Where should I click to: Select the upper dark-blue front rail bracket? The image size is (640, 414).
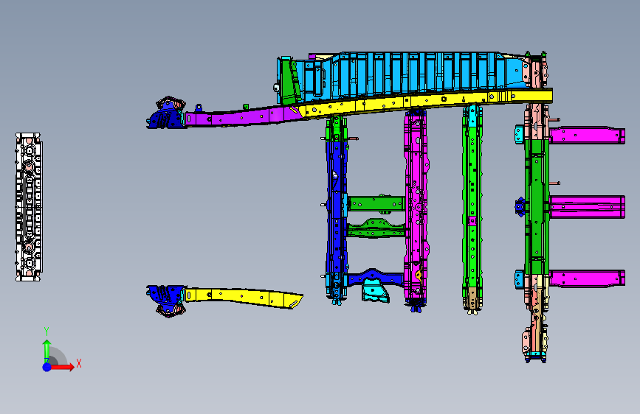pyautogui.click(x=167, y=114)
